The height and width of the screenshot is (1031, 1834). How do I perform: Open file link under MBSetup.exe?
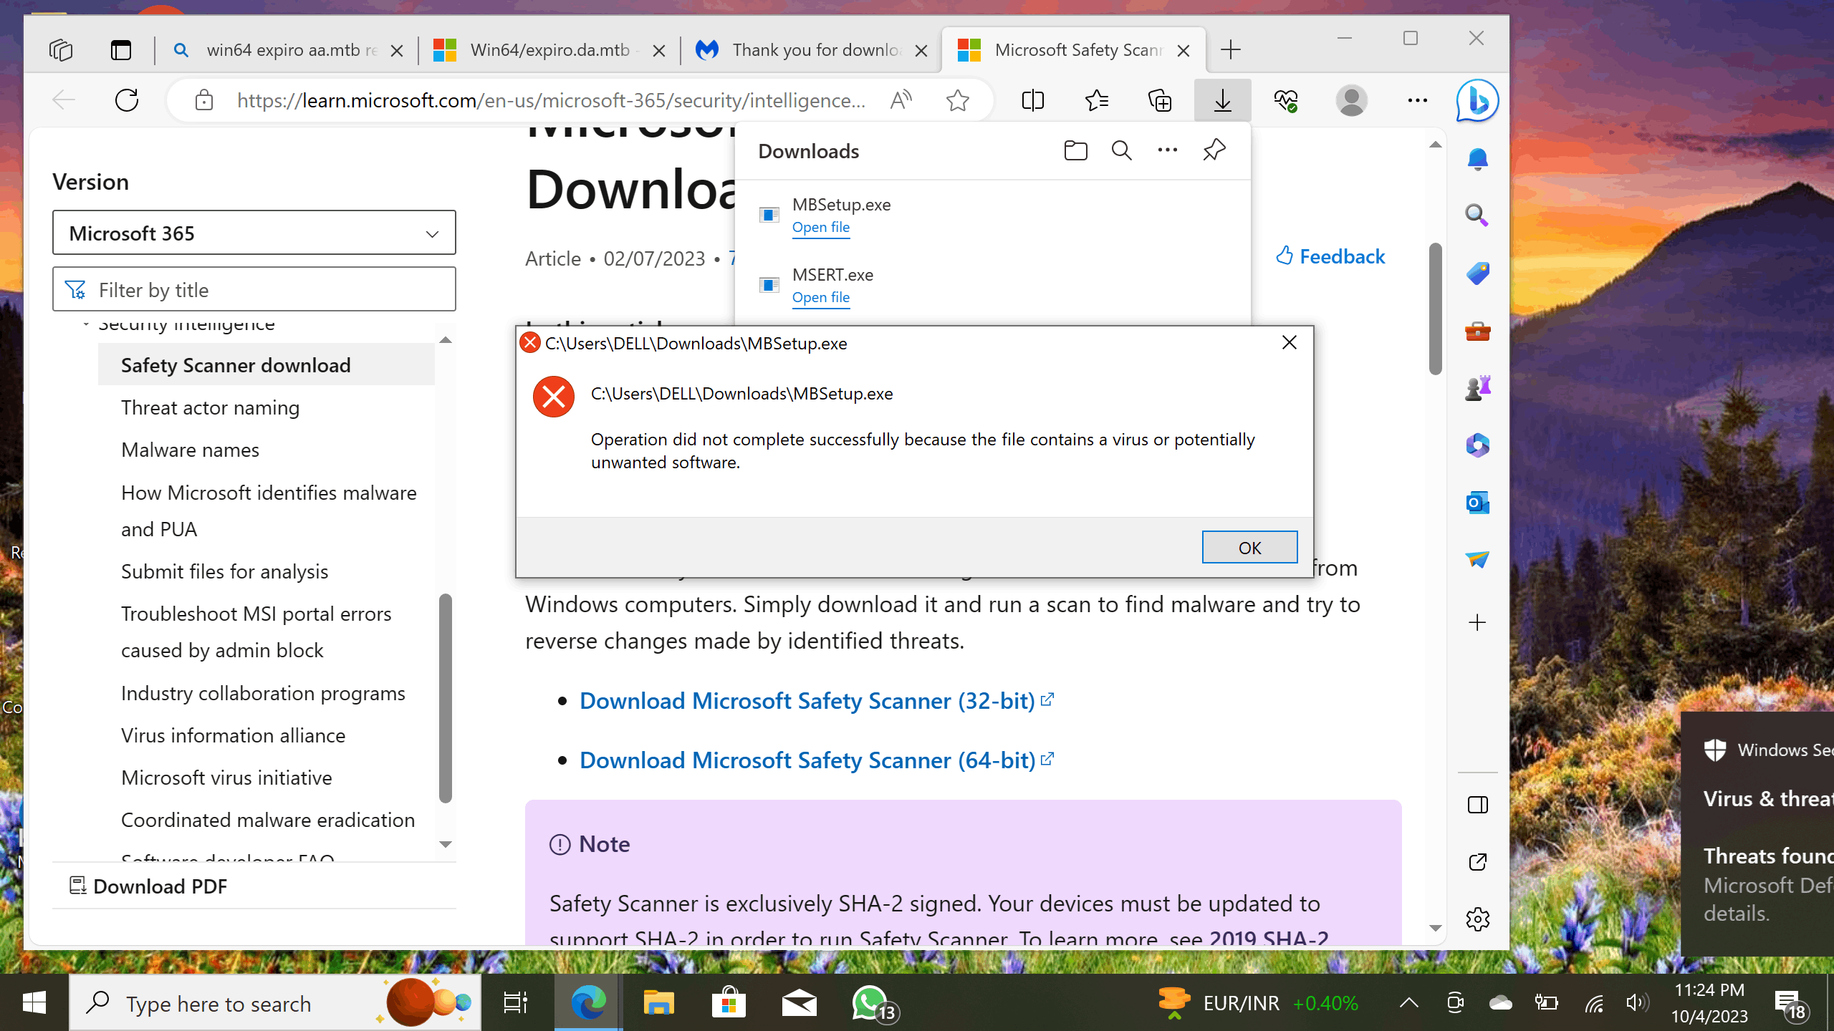click(821, 228)
